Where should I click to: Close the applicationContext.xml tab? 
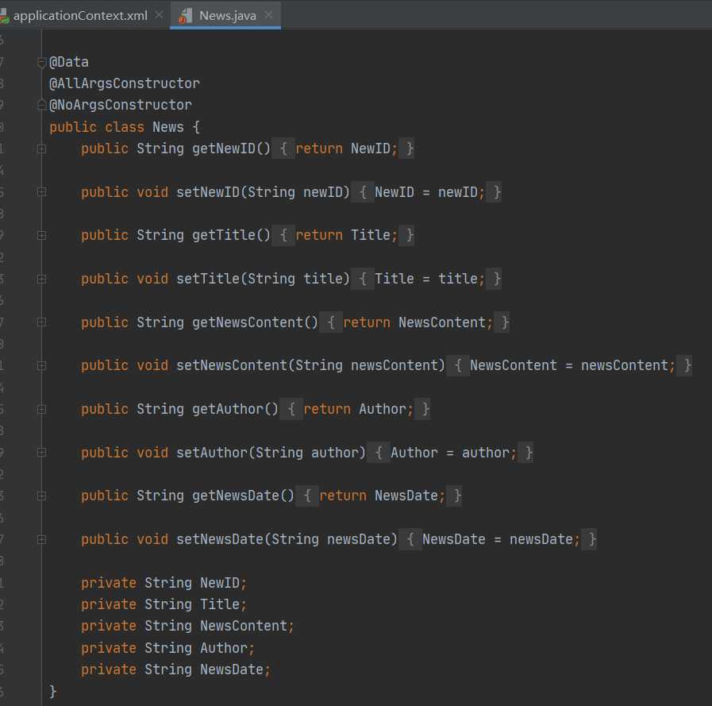coord(159,15)
